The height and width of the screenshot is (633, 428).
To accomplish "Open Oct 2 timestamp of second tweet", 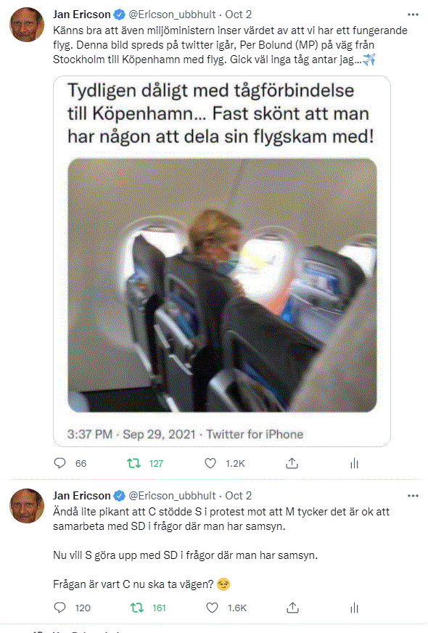I will pyautogui.click(x=239, y=496).
